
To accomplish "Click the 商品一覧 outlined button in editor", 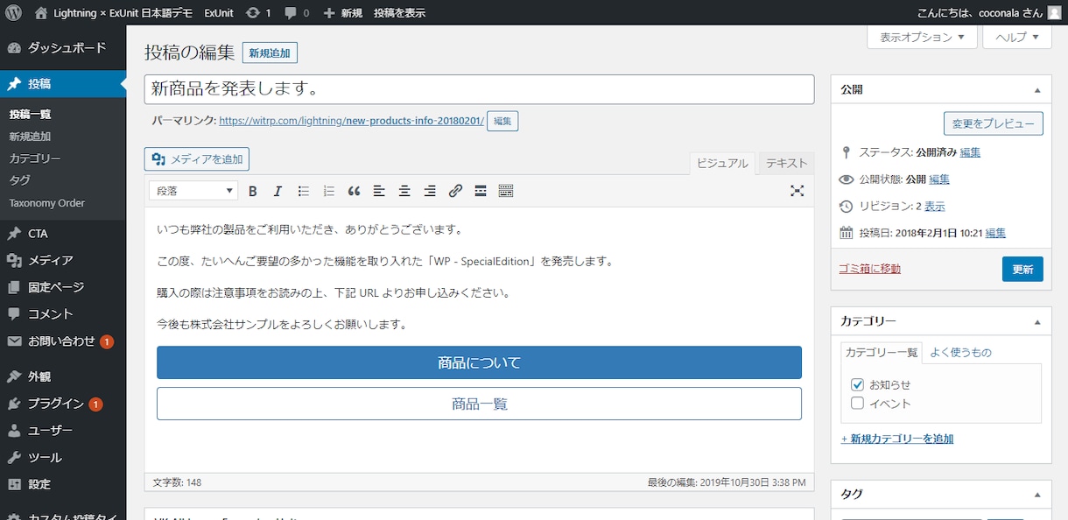I will pyautogui.click(x=479, y=404).
